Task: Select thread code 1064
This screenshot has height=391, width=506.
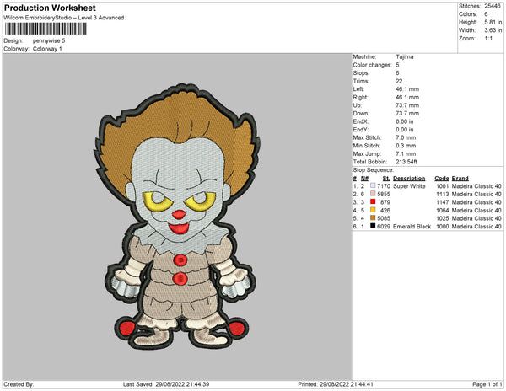Action: pyautogui.click(x=443, y=210)
